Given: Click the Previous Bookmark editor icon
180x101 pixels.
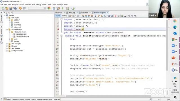Looking at the screenshot, I should [99, 16].
